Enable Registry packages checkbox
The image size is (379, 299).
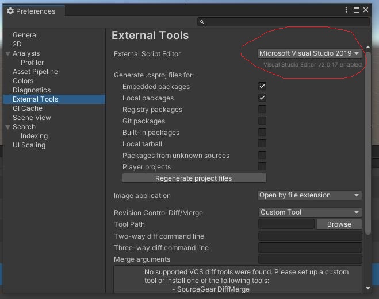pos(262,109)
